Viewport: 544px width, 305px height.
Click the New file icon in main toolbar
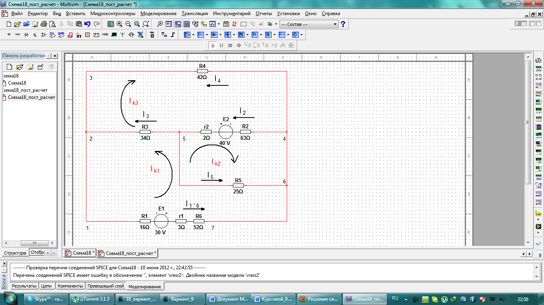(9, 24)
